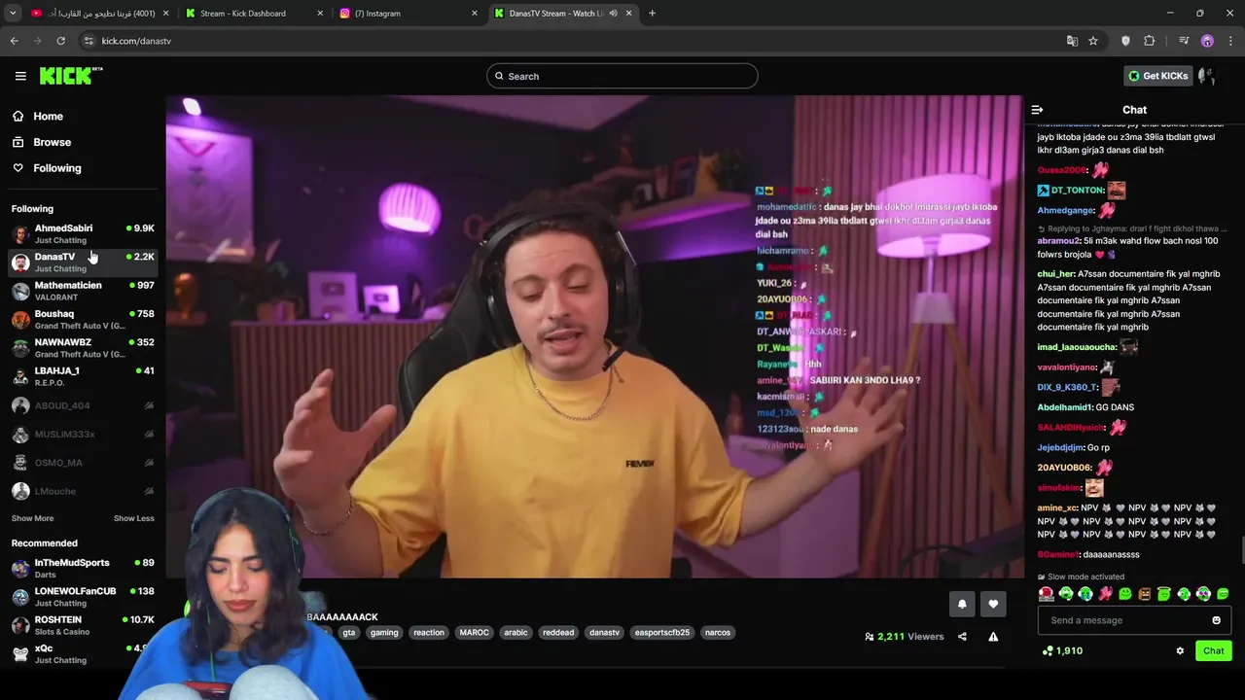Select the danastv tag

click(604, 632)
